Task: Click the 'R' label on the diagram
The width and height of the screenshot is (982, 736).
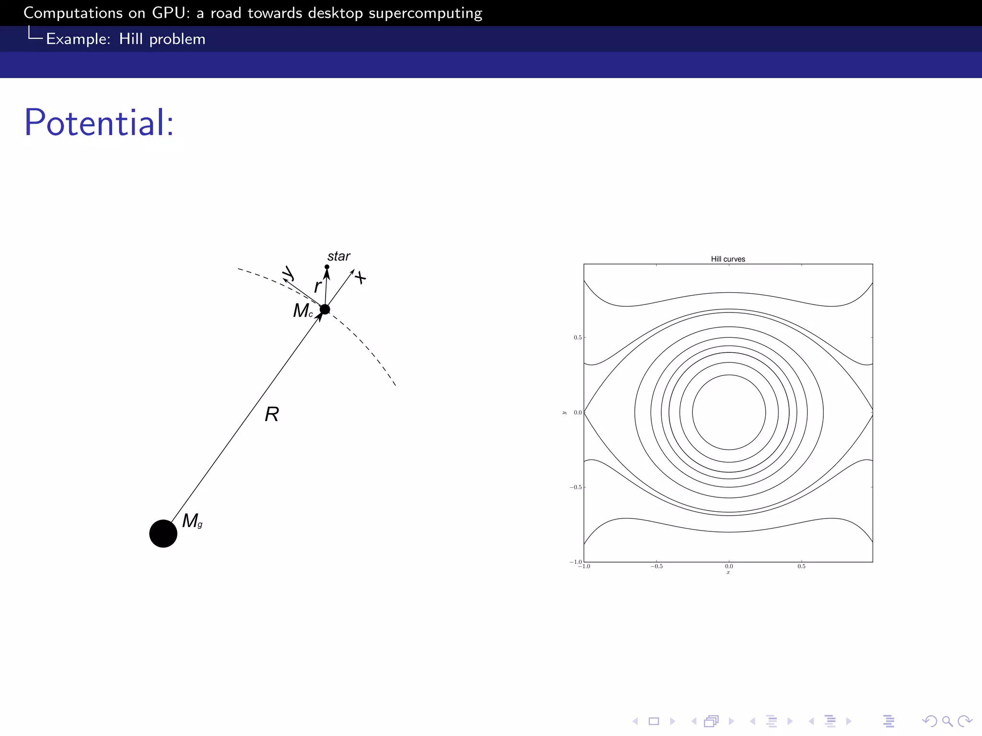Action: pos(272,414)
